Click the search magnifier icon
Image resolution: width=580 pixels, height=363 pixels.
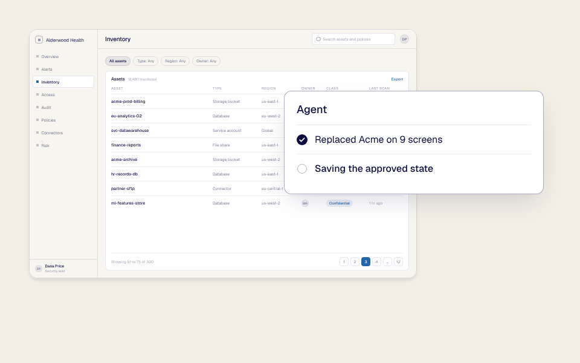(x=318, y=39)
